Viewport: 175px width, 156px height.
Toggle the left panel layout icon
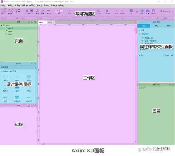coord(132,11)
